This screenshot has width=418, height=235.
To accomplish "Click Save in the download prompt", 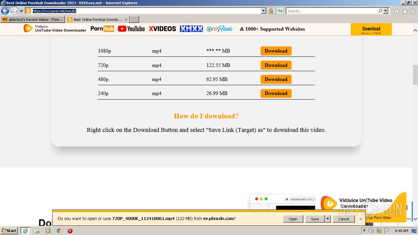I will 315,219.
